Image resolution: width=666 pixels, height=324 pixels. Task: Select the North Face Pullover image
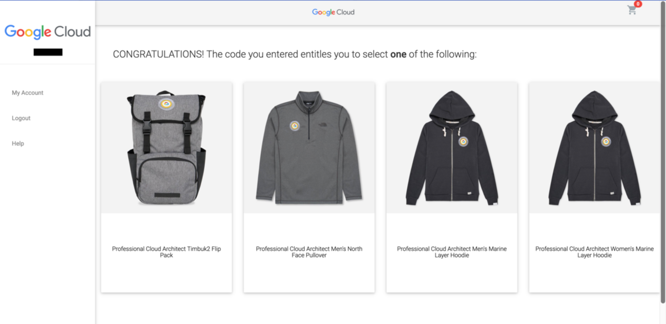click(309, 148)
